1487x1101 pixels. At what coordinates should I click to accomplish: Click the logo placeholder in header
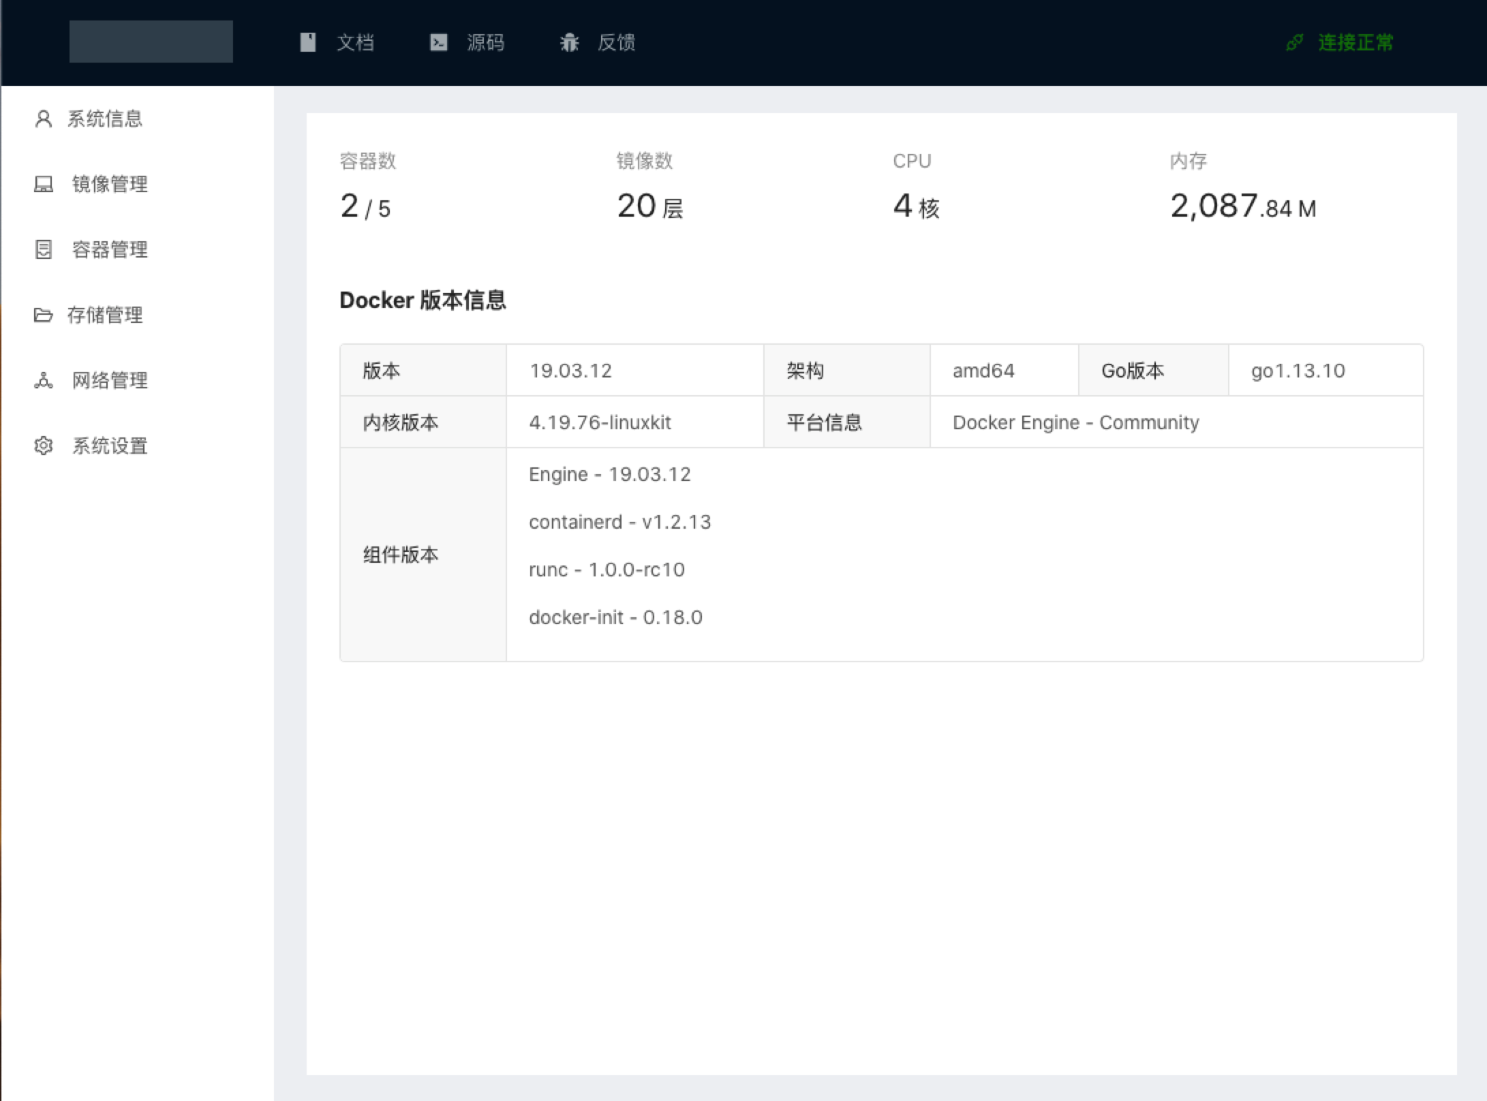pos(151,42)
